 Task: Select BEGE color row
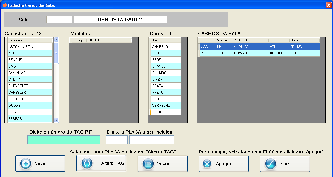click(166, 59)
